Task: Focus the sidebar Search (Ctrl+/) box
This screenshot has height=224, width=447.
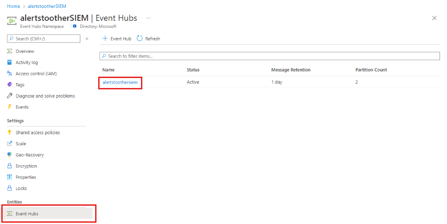Action: [x=44, y=39]
